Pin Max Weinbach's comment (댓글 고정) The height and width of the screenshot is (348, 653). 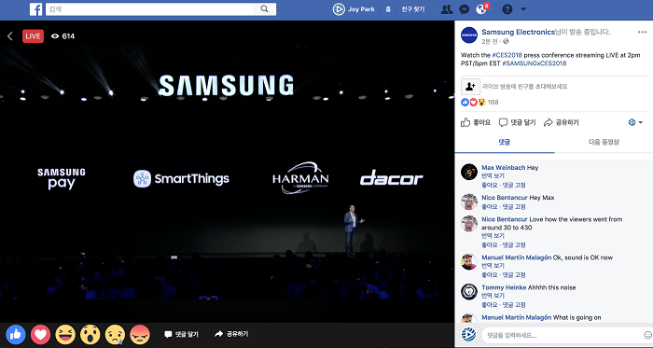[x=514, y=185]
